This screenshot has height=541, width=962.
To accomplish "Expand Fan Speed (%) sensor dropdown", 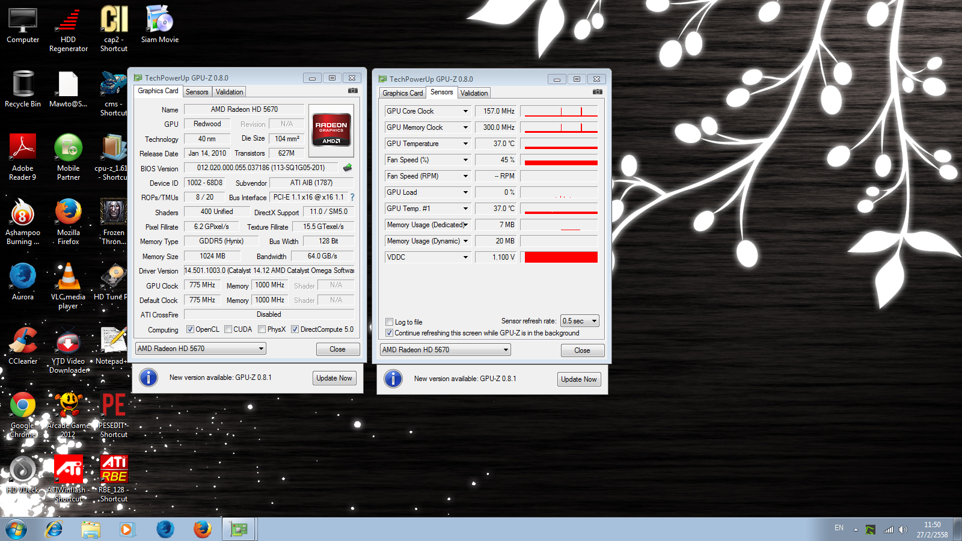I will (465, 160).
